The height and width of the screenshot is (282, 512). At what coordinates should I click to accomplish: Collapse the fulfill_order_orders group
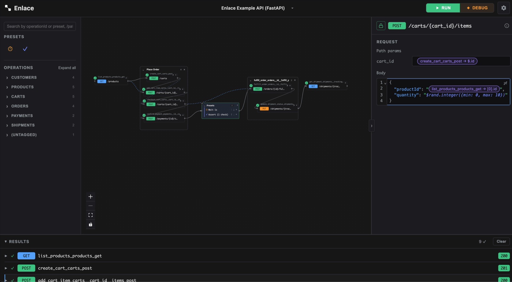point(251,81)
